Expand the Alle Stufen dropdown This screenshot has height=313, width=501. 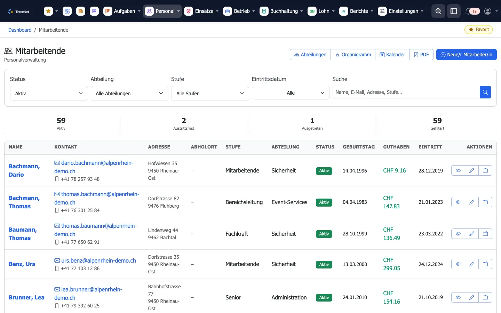click(x=210, y=93)
